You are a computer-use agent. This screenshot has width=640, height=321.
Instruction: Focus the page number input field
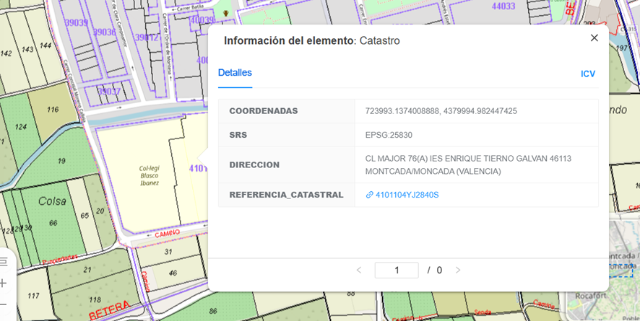pyautogui.click(x=397, y=270)
